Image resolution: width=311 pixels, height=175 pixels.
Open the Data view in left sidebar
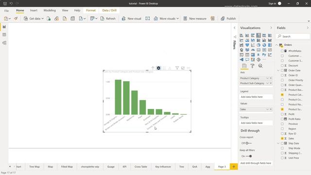pyautogui.click(x=4, y=35)
